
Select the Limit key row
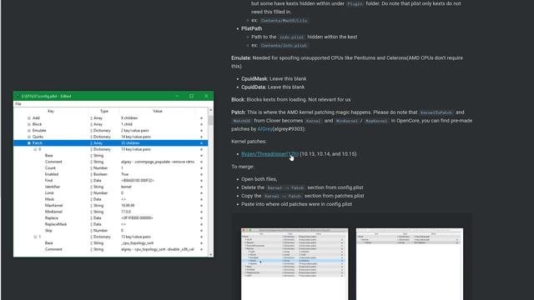click(x=49, y=192)
